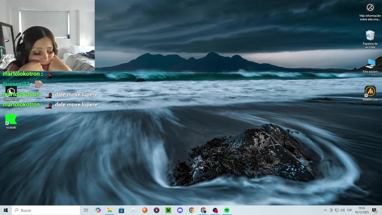382x215 pixels.
Task: Click the Buscar search box
Action: [46, 210]
